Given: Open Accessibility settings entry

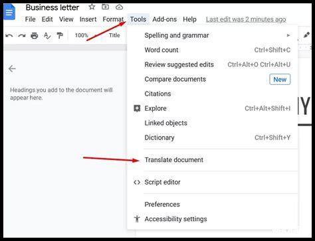Looking at the screenshot, I should tap(213, 219).
